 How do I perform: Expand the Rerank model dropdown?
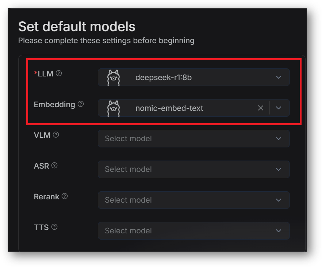click(x=193, y=200)
